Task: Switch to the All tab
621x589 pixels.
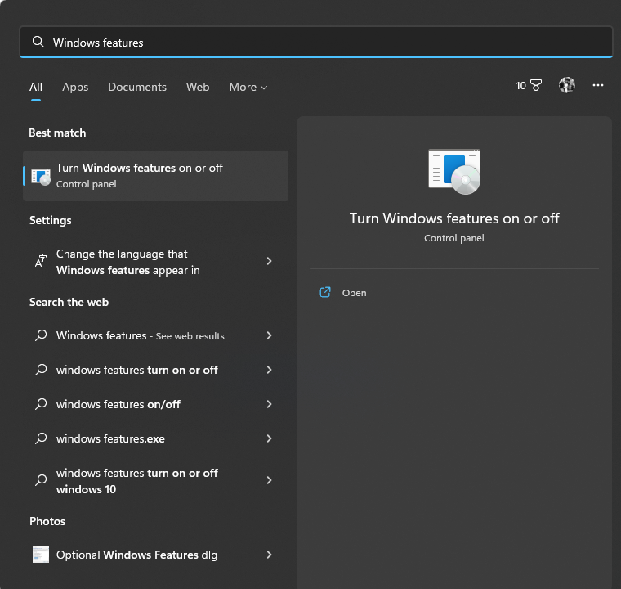Action: pyautogui.click(x=36, y=87)
